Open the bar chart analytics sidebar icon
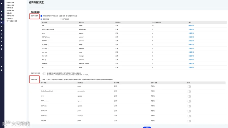228x128 pixels. point(2,26)
